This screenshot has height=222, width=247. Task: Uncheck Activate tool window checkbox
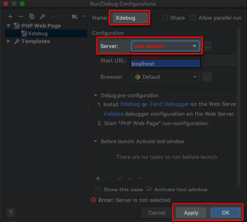coord(149,189)
